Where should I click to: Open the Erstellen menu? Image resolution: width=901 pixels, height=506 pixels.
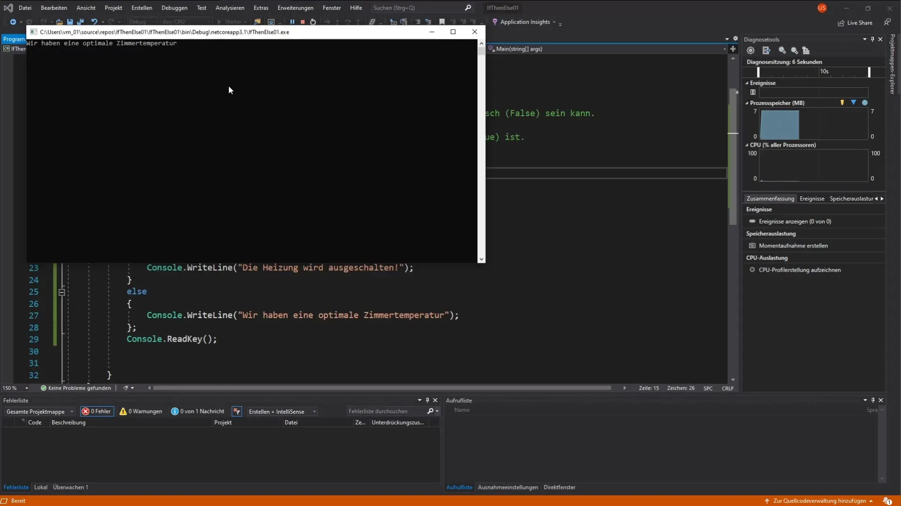point(142,8)
